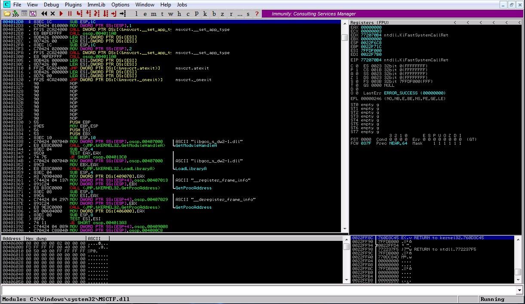525x304 pixels.
Task: Open a new executable with folder icon
Action: coord(7,14)
